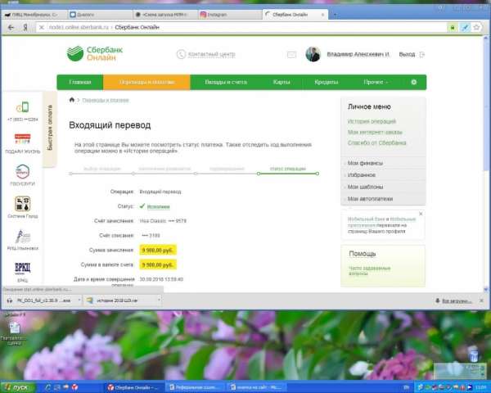Open the Вклады и счета menu tab
This screenshot has height=393, width=491.
226,82
